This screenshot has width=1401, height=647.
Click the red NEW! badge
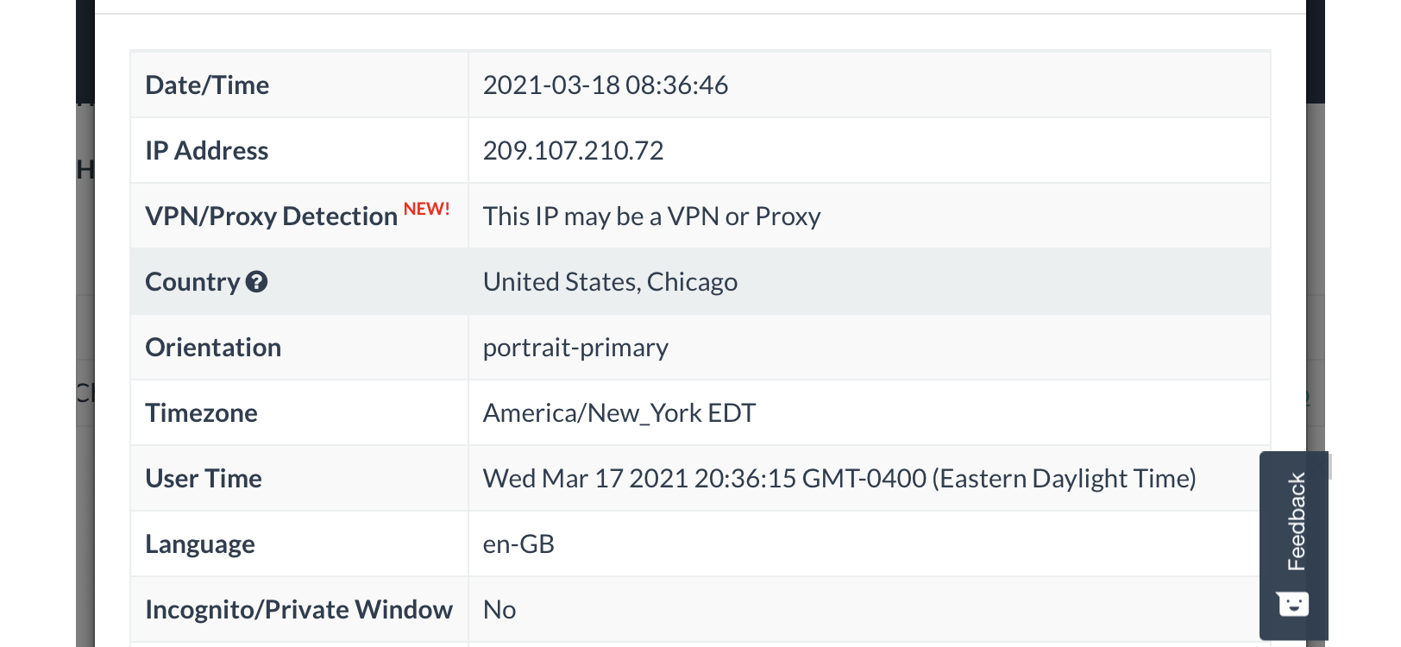click(x=426, y=209)
